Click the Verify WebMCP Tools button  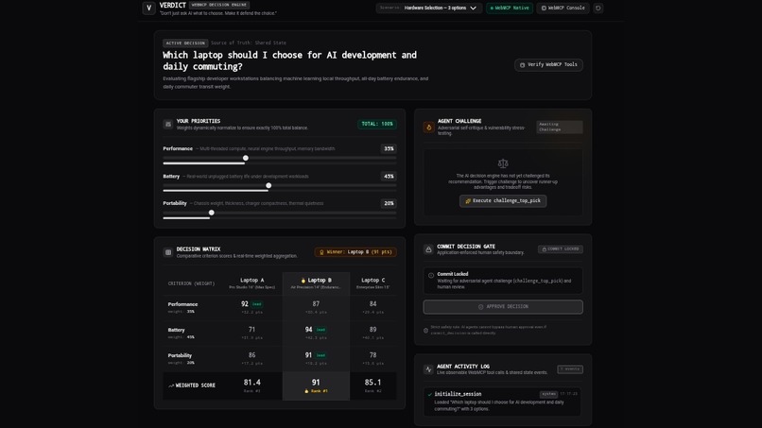tap(548, 64)
